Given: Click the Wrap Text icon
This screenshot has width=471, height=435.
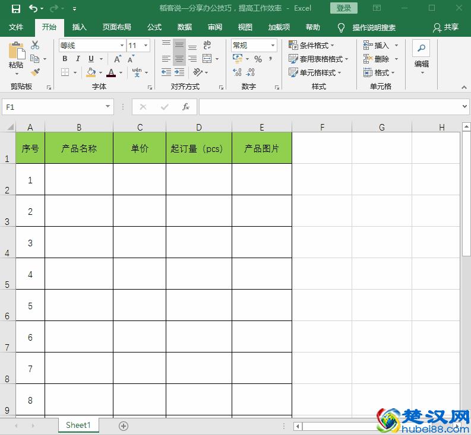Looking at the screenshot, I should click(207, 45).
